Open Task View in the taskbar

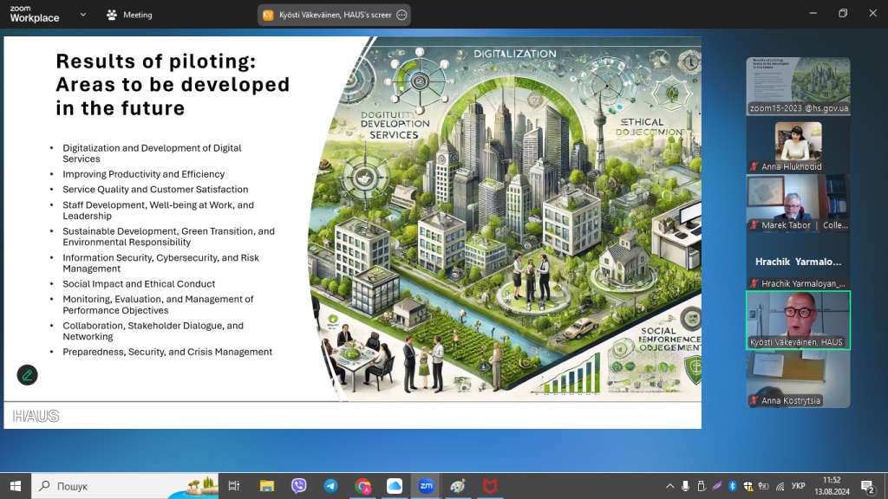(x=234, y=486)
